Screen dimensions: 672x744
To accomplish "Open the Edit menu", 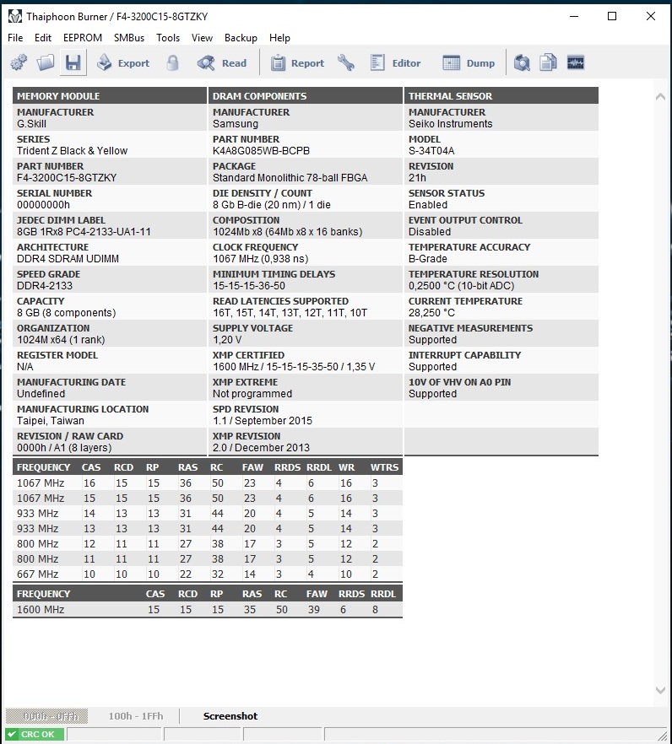I will tap(43, 38).
